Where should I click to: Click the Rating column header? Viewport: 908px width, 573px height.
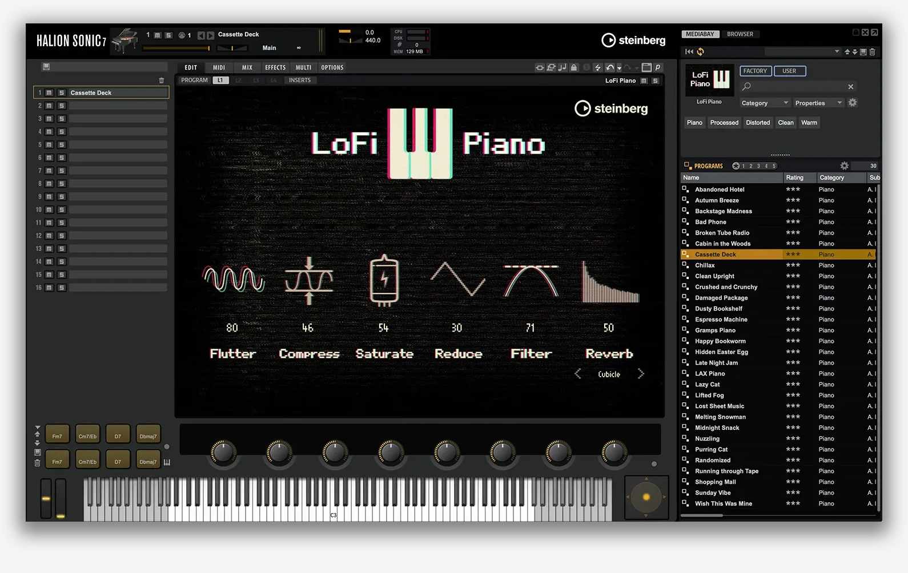799,177
